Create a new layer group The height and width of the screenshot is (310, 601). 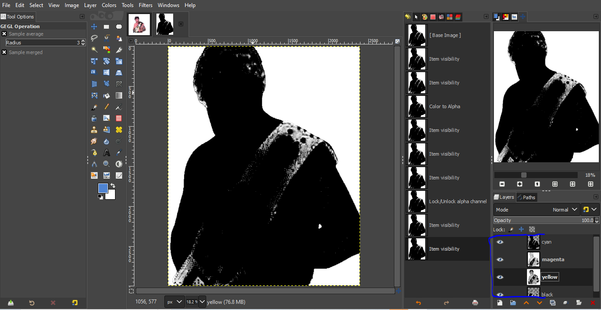513,303
